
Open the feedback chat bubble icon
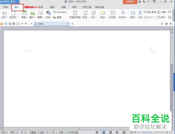point(144,2)
